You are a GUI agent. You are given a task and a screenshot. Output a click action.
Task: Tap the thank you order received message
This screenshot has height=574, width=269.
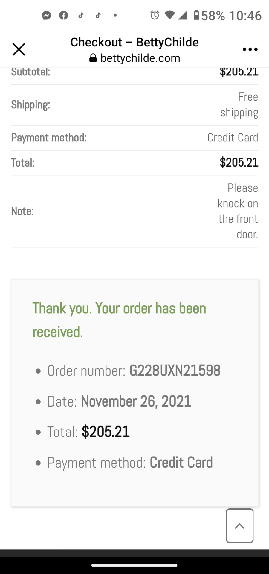point(119,320)
